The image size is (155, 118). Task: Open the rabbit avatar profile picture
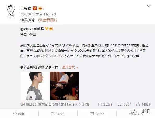point(11,11)
